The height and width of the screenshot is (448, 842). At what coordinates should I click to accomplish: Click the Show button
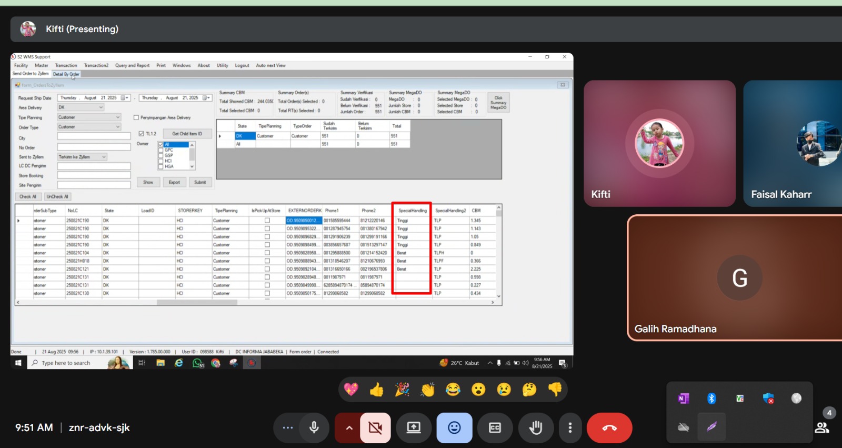pos(148,183)
